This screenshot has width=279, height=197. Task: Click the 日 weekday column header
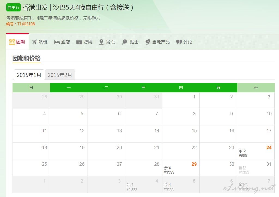[31, 87]
